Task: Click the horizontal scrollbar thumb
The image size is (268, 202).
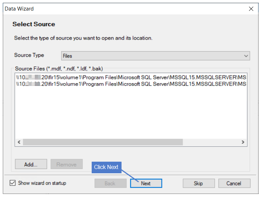Action: [x=103, y=142]
